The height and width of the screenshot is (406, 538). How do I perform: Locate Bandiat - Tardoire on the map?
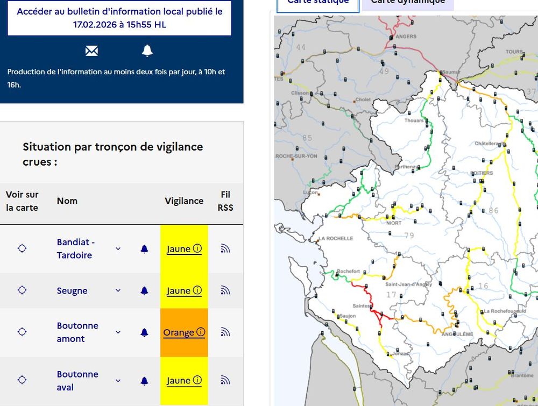22,248
